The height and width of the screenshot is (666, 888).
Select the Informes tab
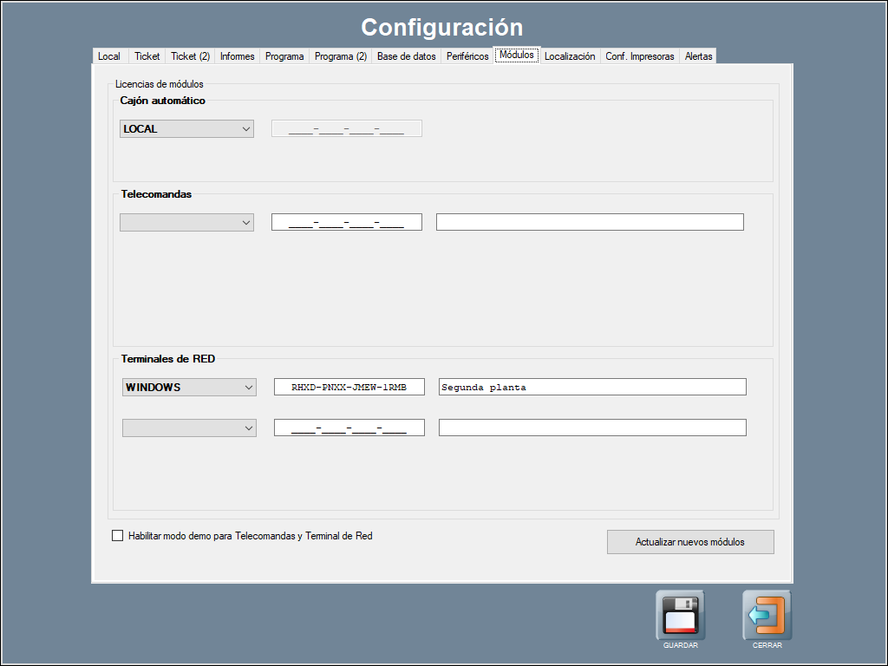[237, 56]
